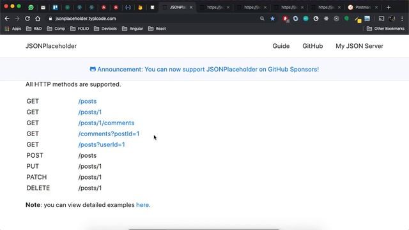Click 'All HTTP methods are supported' text
This screenshot has height=230, width=409.
(x=73, y=84)
